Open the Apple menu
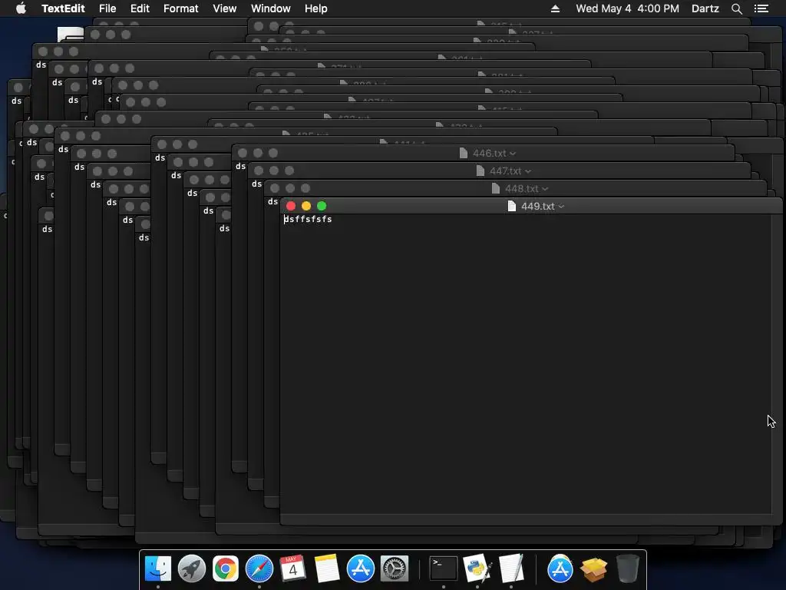Image resolution: width=786 pixels, height=590 pixels. pyautogui.click(x=21, y=8)
